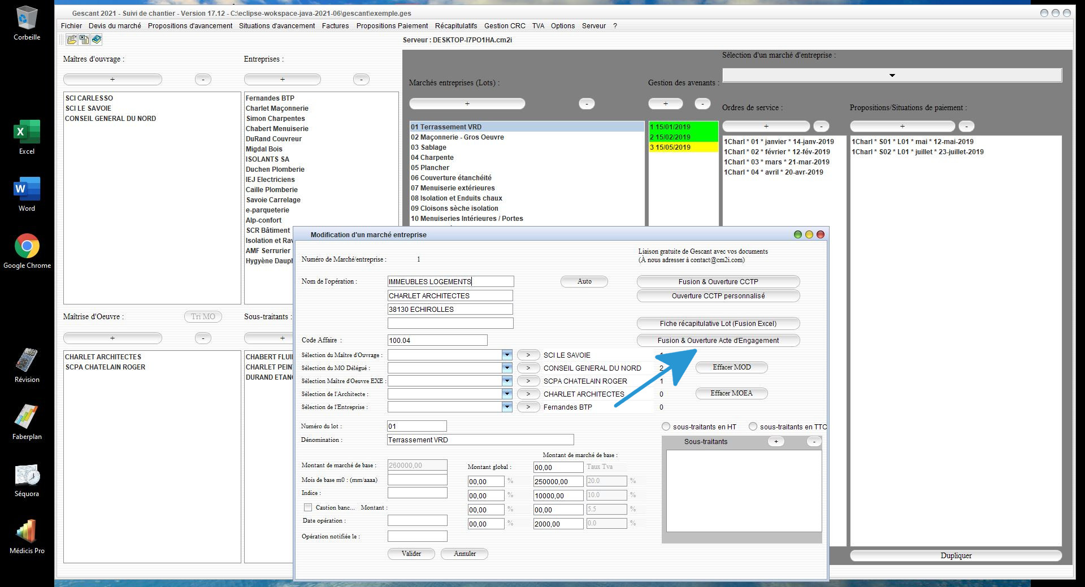Add a new Ordre de service
This screenshot has width=1085, height=587.
pyautogui.click(x=766, y=126)
